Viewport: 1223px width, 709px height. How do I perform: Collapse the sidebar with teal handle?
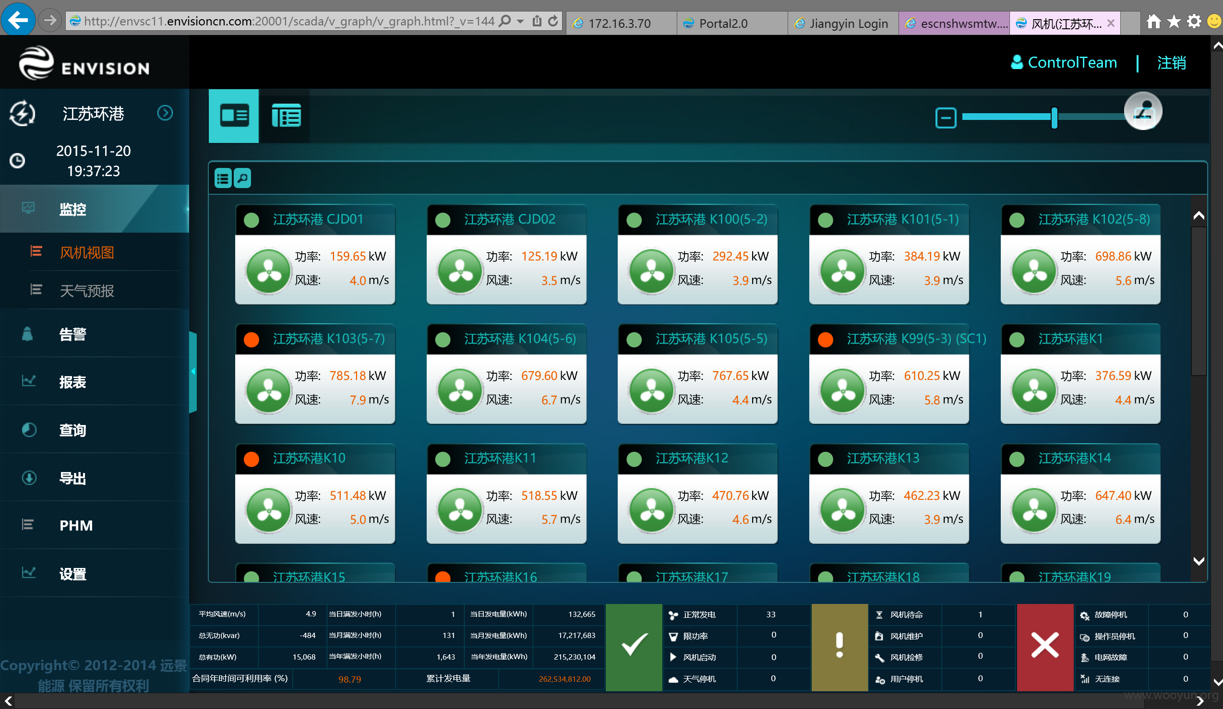[x=193, y=371]
